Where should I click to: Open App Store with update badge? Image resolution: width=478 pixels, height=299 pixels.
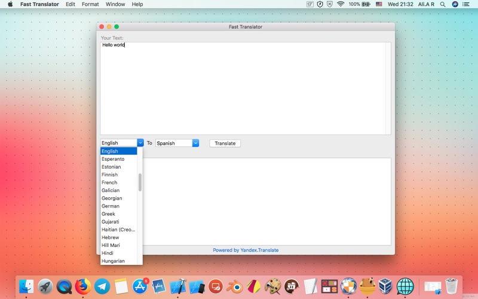[x=140, y=286]
